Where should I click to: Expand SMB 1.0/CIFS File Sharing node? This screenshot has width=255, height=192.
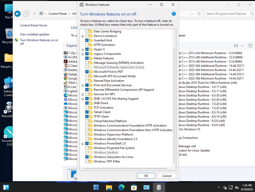[x=83, y=99]
